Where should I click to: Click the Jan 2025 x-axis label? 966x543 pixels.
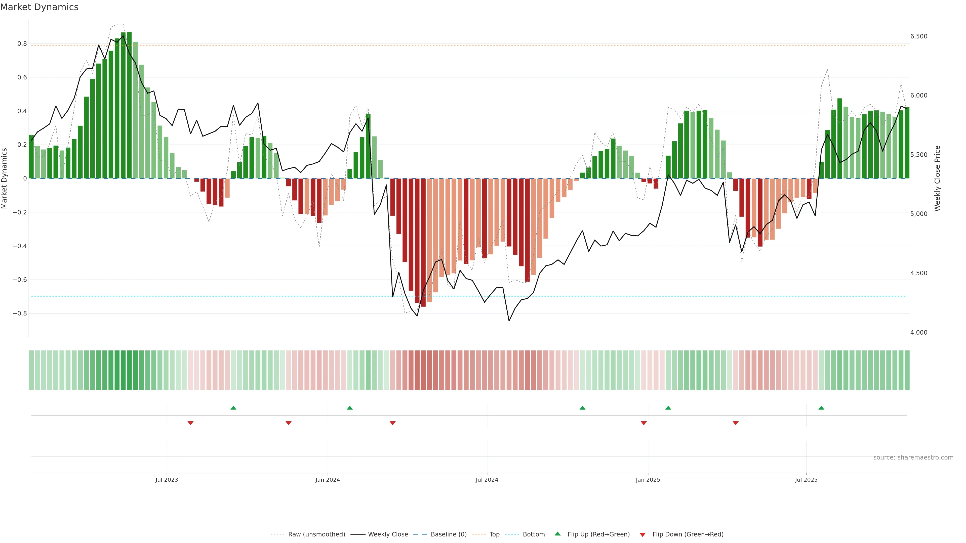click(x=648, y=480)
